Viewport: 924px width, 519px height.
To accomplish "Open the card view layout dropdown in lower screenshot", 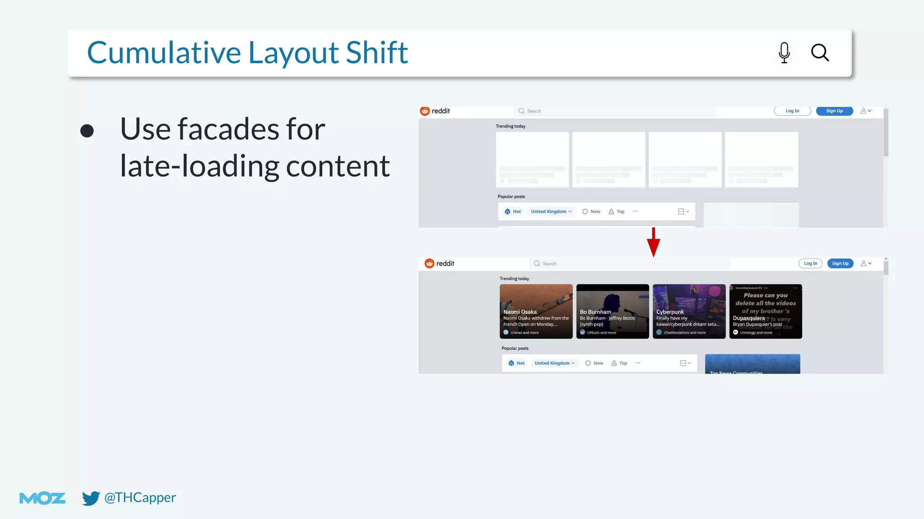I will pos(686,363).
